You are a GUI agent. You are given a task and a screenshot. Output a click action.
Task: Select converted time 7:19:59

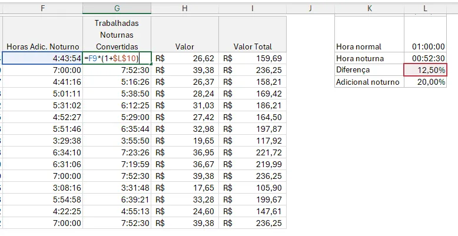(x=117, y=164)
